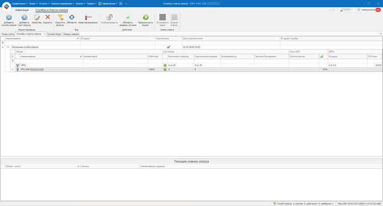383x206 pixels.
Task: Open Сервис menu
Action: click(x=92, y=3)
